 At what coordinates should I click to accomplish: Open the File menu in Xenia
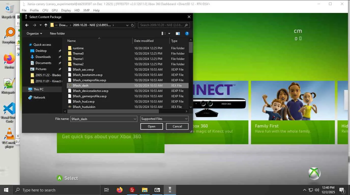click(x=24, y=10)
